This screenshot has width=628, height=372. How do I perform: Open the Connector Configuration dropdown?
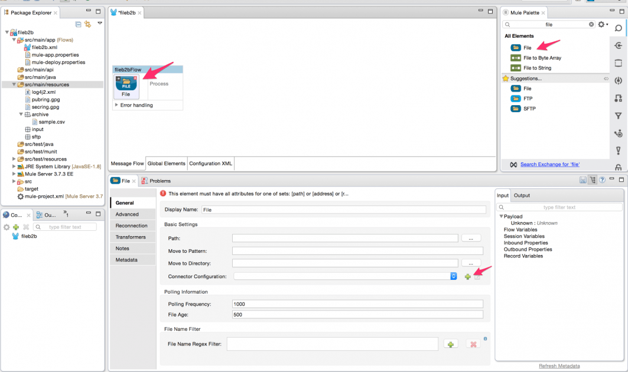pyautogui.click(x=453, y=276)
